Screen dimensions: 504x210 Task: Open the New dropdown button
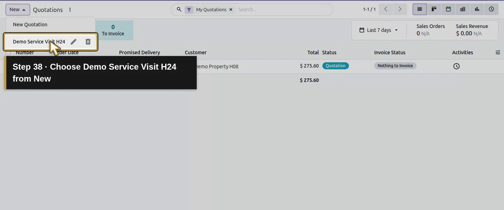point(17,9)
